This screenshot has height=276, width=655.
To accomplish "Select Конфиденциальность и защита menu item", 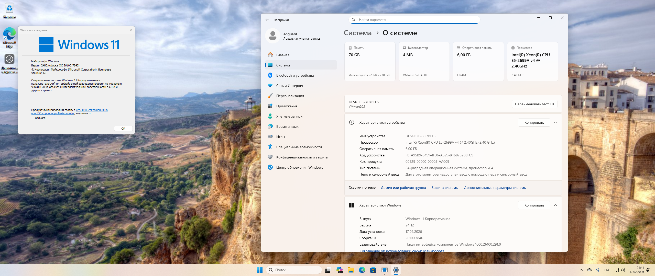I will point(302,157).
